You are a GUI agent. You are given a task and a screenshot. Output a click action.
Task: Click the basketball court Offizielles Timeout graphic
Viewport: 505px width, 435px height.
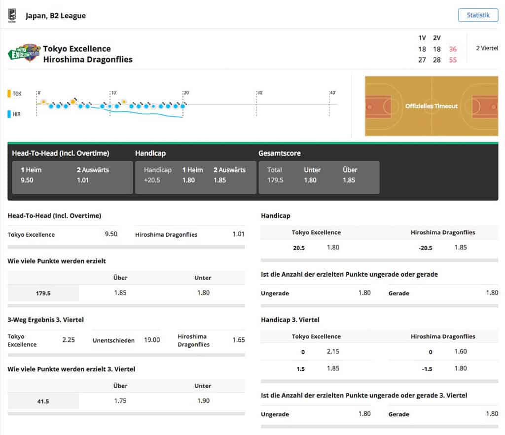click(x=431, y=106)
